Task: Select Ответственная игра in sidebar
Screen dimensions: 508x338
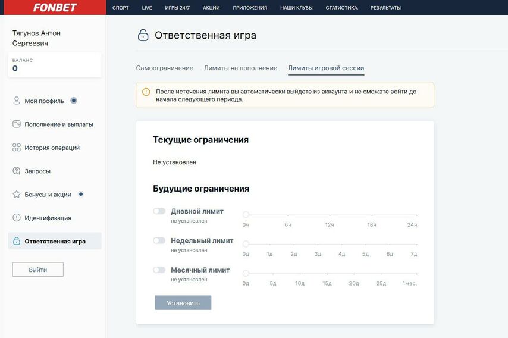Action: click(55, 241)
